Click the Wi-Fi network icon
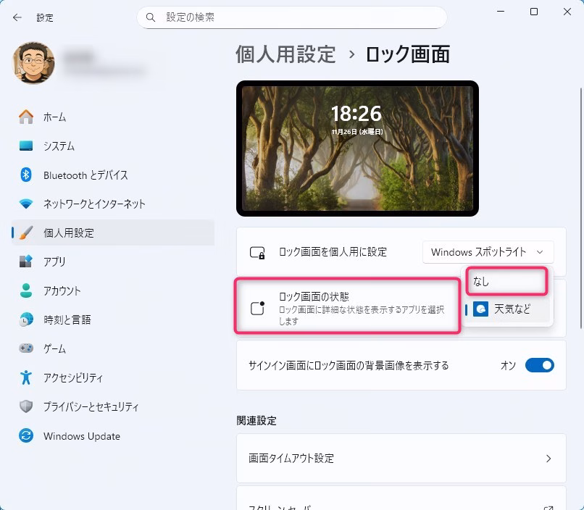This screenshot has height=510, width=584. [x=26, y=204]
